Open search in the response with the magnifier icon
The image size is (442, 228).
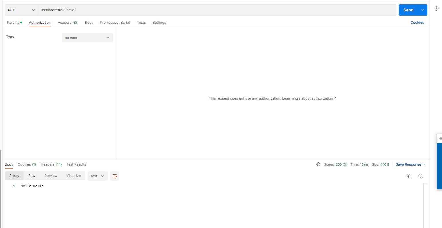420,176
